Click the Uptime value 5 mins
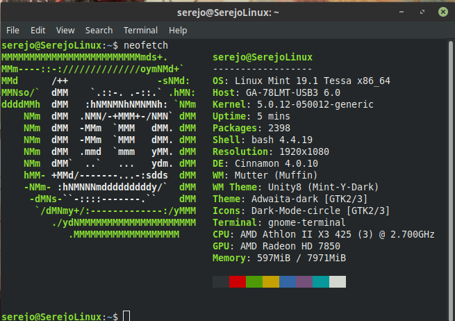The height and width of the screenshot is (321, 455). [x=274, y=117]
